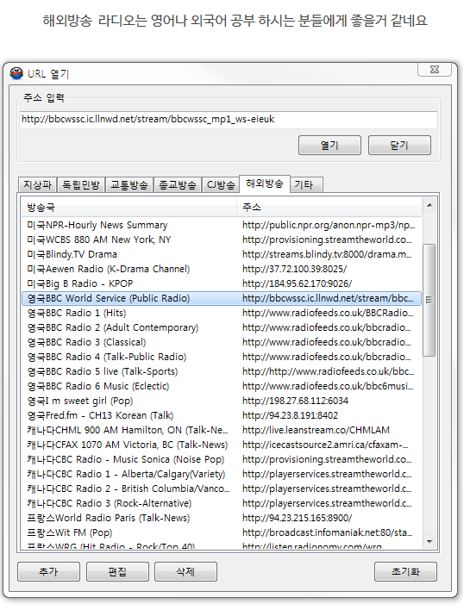
Task: Select 영국BBC Radio 1 (Hits)
Action: pyautogui.click(x=222, y=313)
